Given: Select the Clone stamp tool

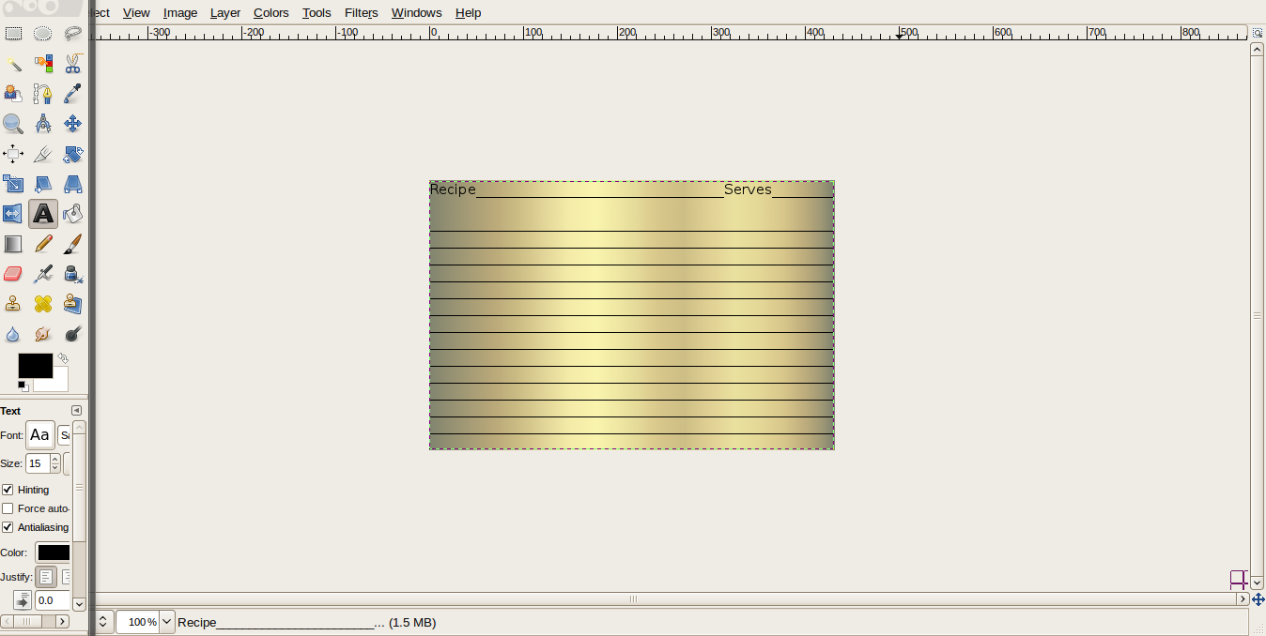Looking at the screenshot, I should (x=13, y=304).
